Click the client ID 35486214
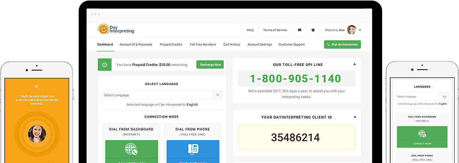Image resolution: width=459 pixels, height=163 pixels. [x=295, y=137]
